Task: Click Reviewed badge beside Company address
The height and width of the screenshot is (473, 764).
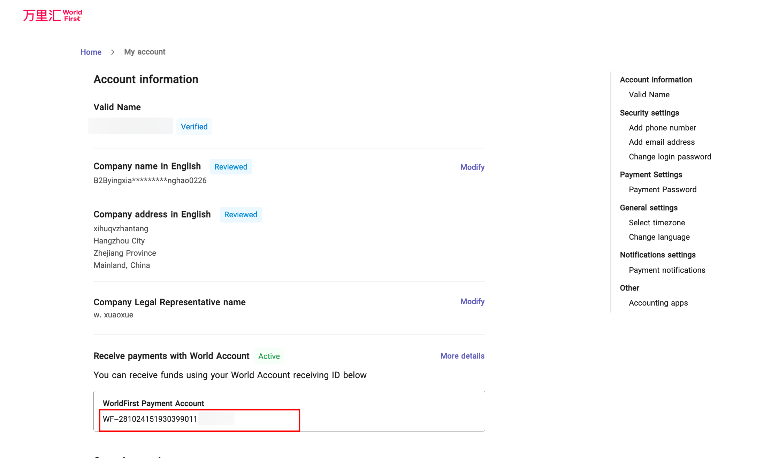Action: (x=240, y=215)
